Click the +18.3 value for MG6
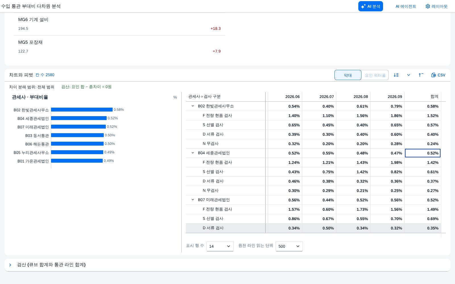This screenshot has width=455, height=284. pos(216,28)
